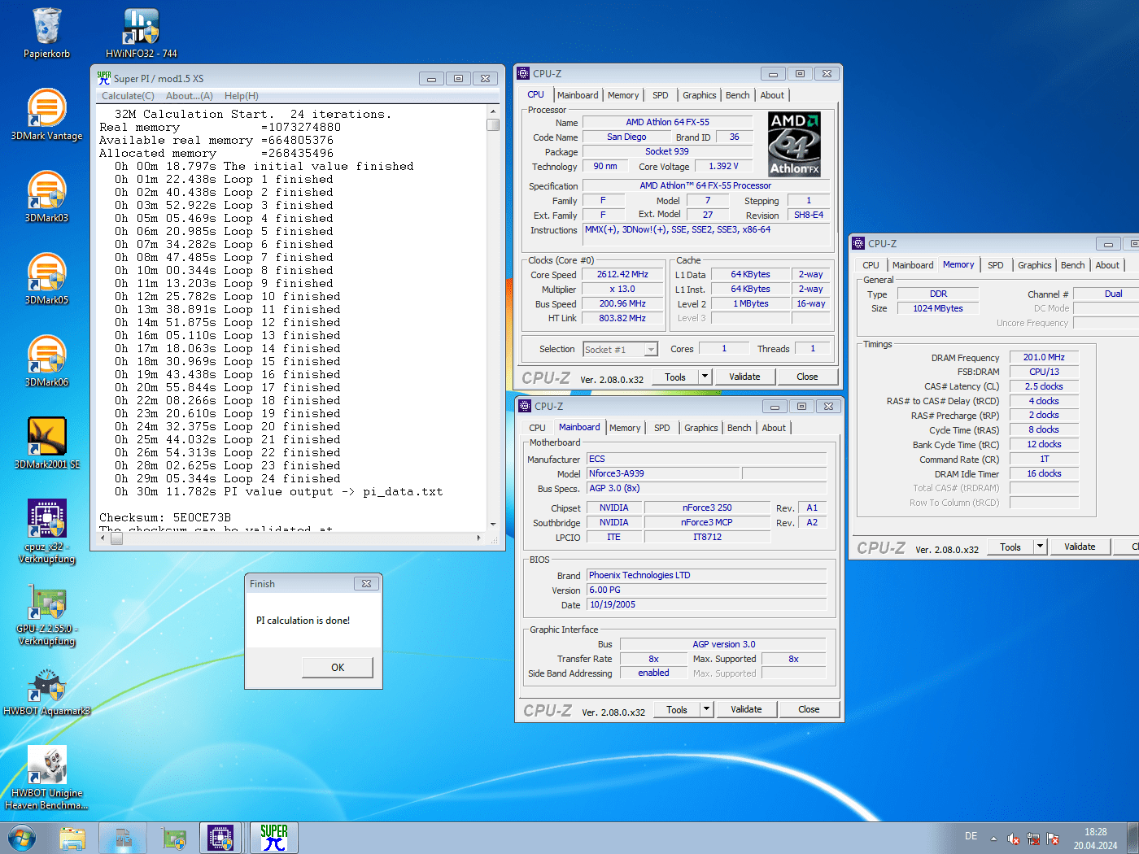
Task: Open the Calculate(C) menu in Super PI
Action: pyautogui.click(x=128, y=96)
